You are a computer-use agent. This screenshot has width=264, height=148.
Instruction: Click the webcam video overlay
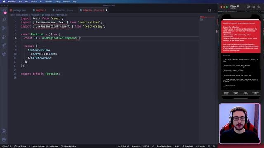pyautogui.click(x=240, y=124)
